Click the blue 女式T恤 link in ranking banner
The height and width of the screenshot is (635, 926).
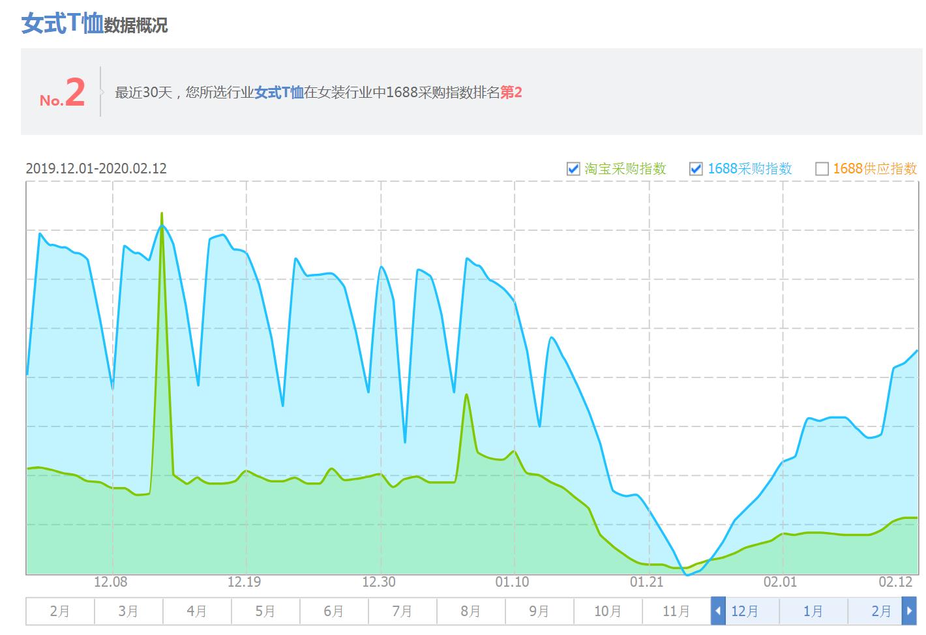(279, 93)
